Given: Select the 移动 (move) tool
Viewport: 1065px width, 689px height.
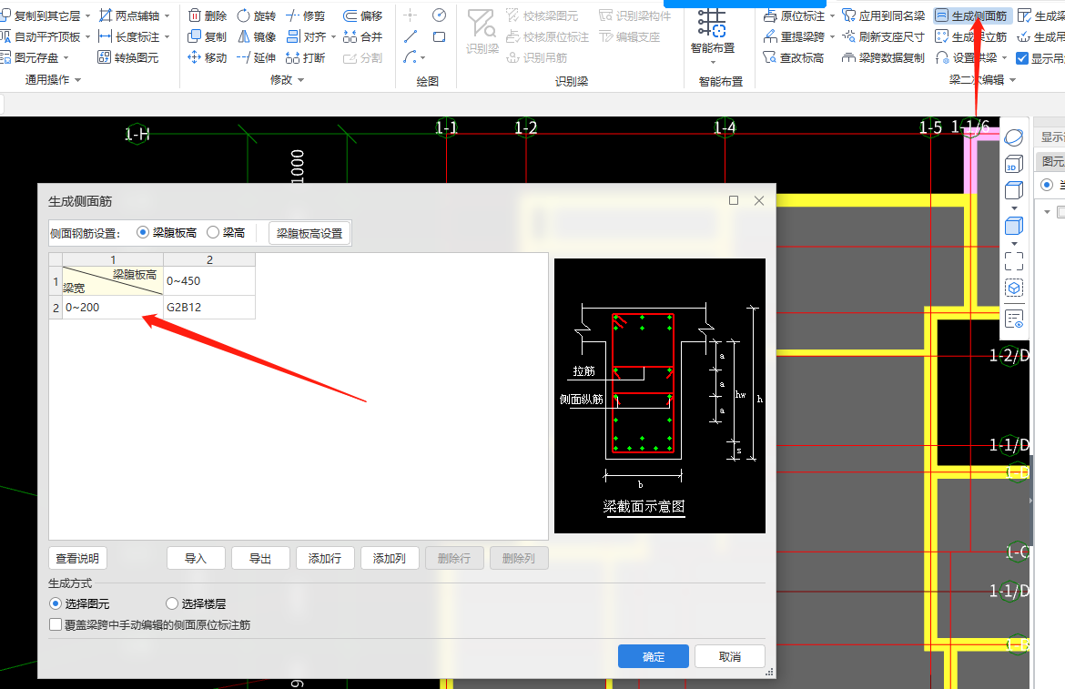Looking at the screenshot, I should coord(207,57).
